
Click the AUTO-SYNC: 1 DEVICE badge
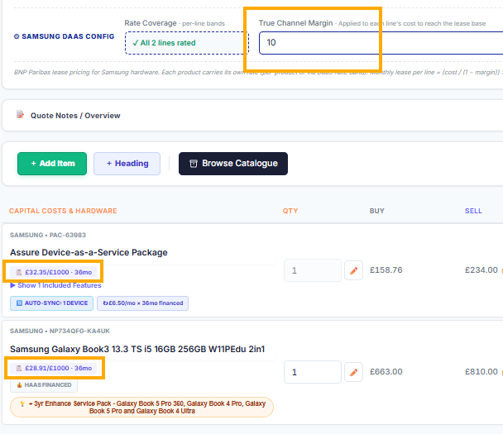point(51,303)
